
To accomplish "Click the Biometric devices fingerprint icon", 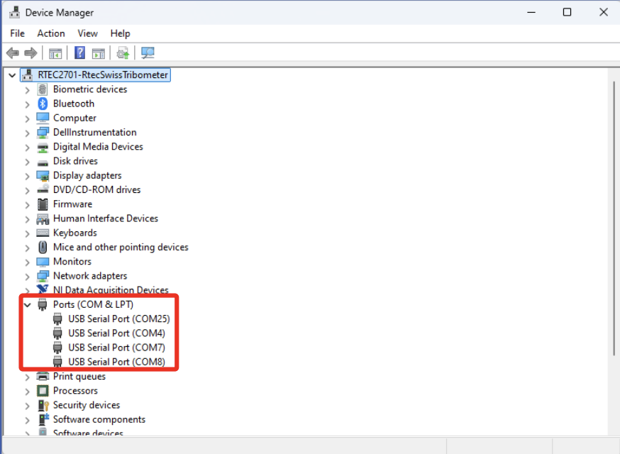I will click(43, 89).
